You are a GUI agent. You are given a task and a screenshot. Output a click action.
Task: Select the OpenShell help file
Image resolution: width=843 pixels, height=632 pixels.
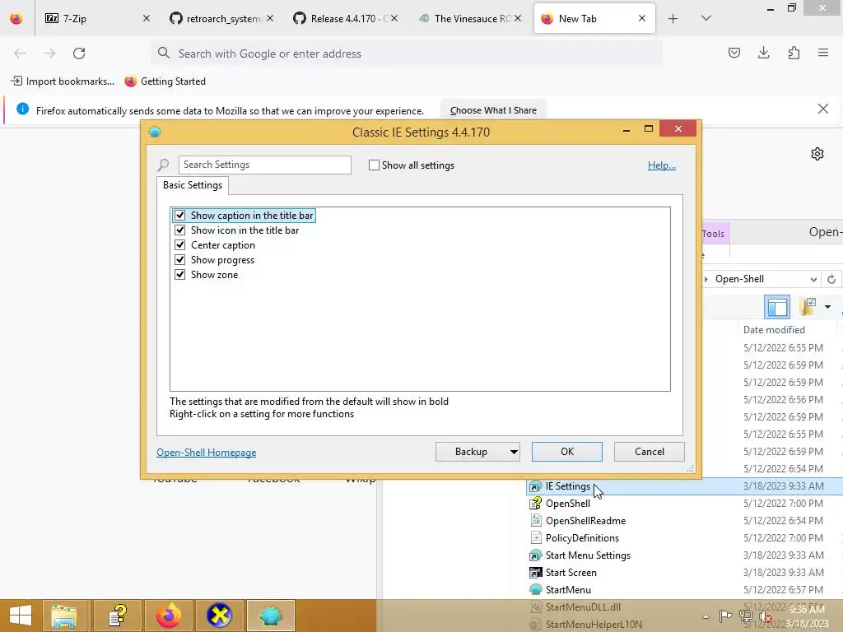[x=567, y=504]
